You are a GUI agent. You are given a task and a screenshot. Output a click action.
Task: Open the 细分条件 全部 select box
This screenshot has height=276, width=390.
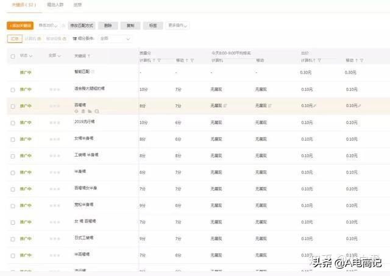coord(115,39)
